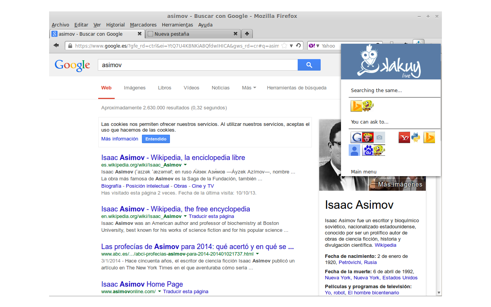
Task: Select the Vídeos search tab
Action: click(191, 88)
